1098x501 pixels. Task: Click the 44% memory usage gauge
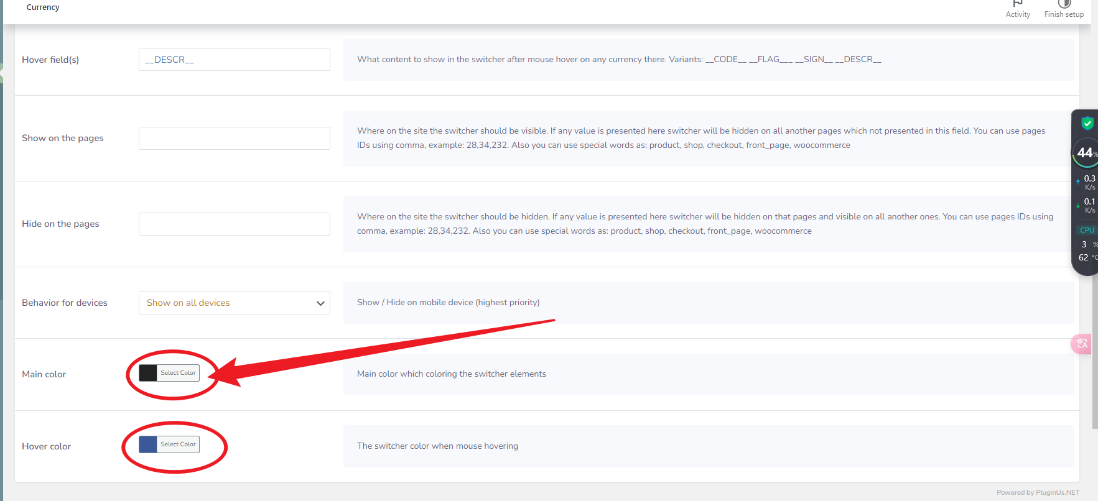point(1086,153)
